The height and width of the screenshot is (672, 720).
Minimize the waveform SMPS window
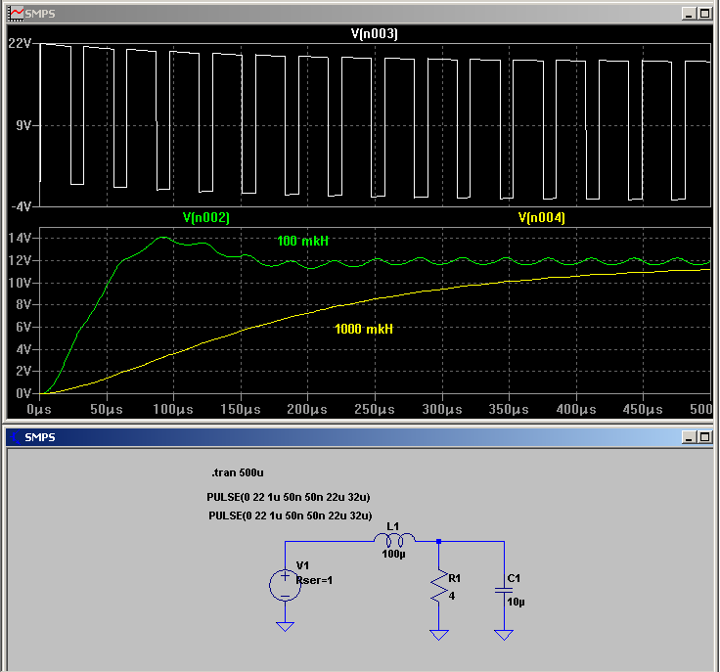(x=689, y=14)
